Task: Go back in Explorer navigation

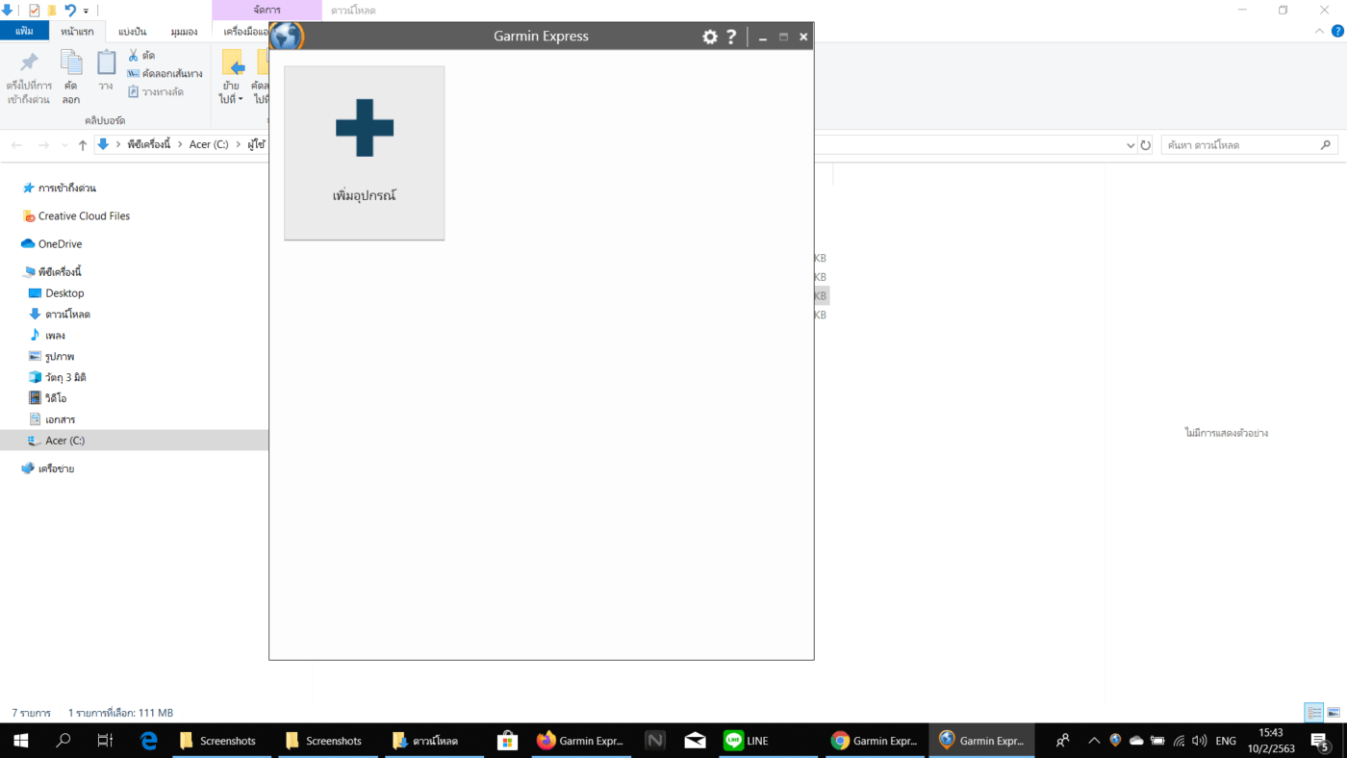Action: (17, 145)
